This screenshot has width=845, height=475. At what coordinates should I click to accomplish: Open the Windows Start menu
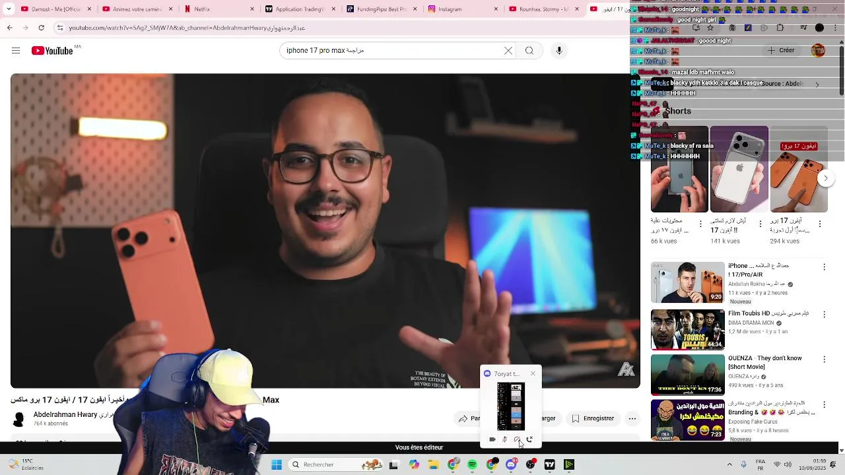(x=277, y=464)
